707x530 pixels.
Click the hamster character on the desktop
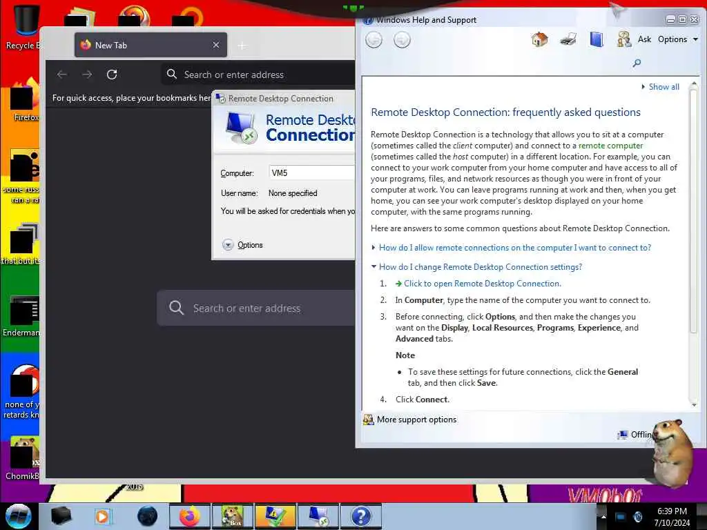coord(672,453)
